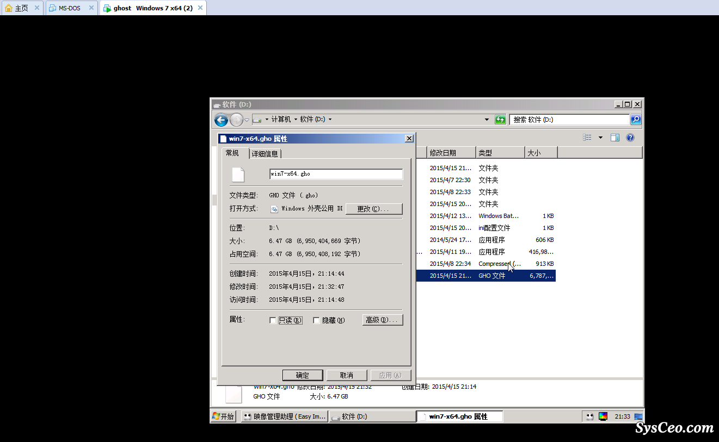Click 计算机 in the address breadcrumb
The height and width of the screenshot is (442, 719).
(x=281, y=120)
